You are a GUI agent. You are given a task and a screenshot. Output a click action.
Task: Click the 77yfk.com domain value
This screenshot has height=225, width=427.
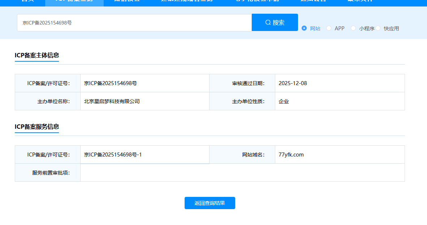[x=291, y=155]
